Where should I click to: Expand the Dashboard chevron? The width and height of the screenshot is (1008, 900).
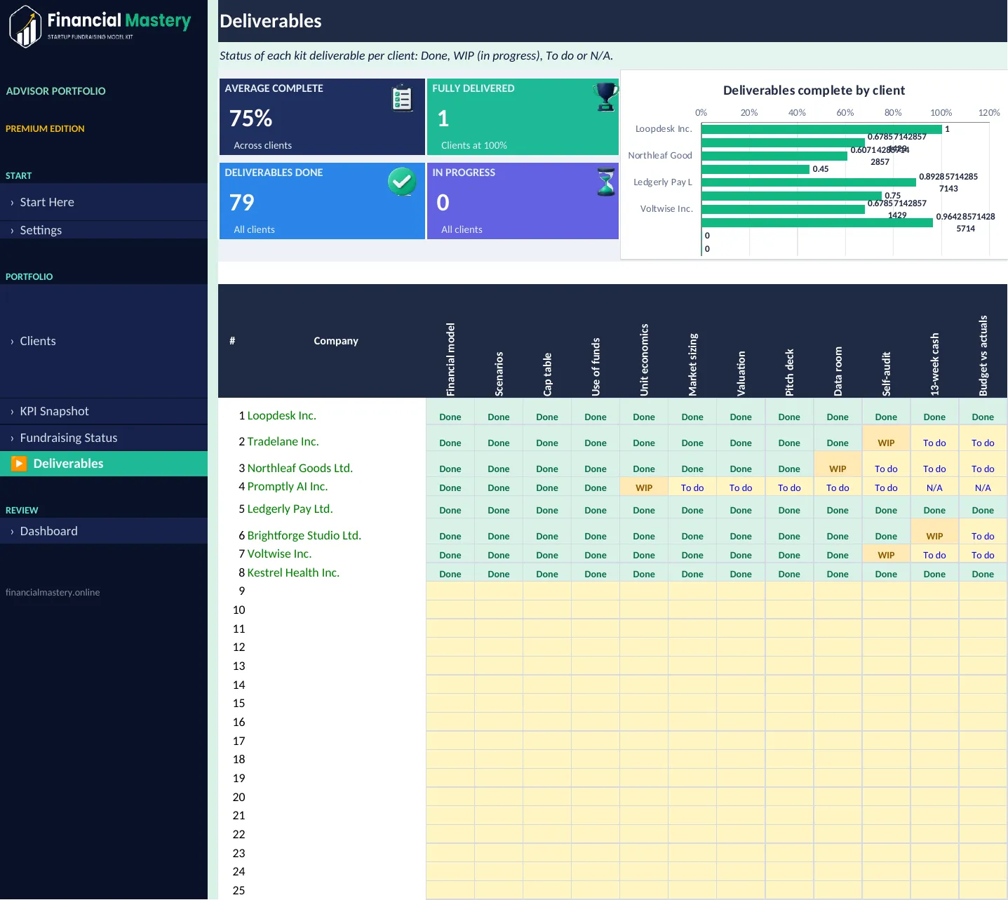pos(12,532)
